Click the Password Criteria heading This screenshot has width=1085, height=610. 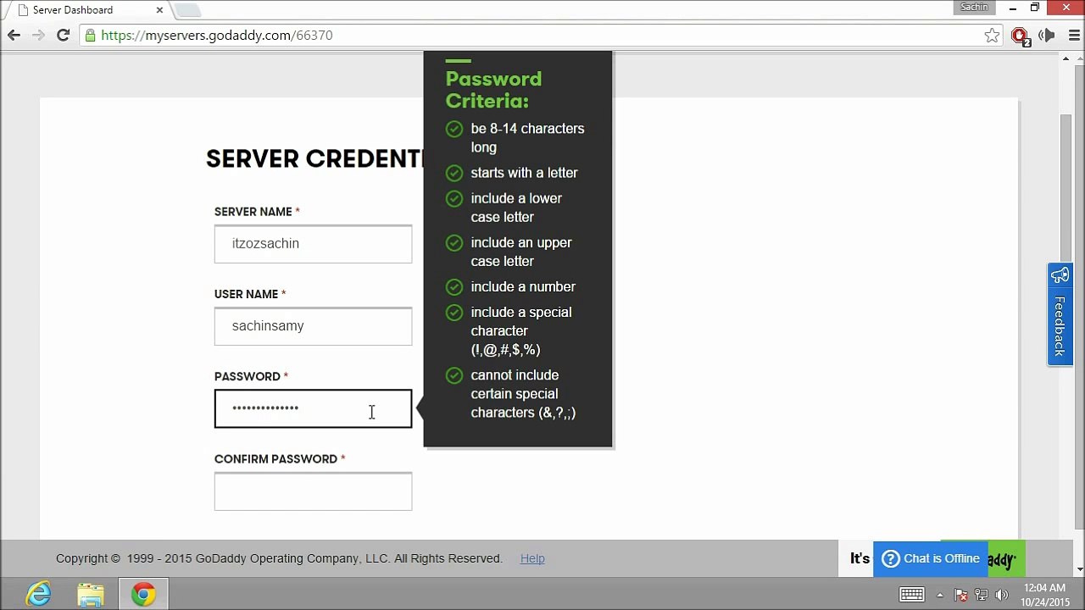coord(493,90)
